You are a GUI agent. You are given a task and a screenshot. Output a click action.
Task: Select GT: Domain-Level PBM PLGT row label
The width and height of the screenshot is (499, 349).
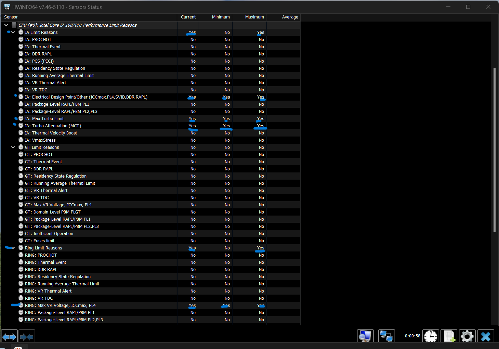coord(53,212)
